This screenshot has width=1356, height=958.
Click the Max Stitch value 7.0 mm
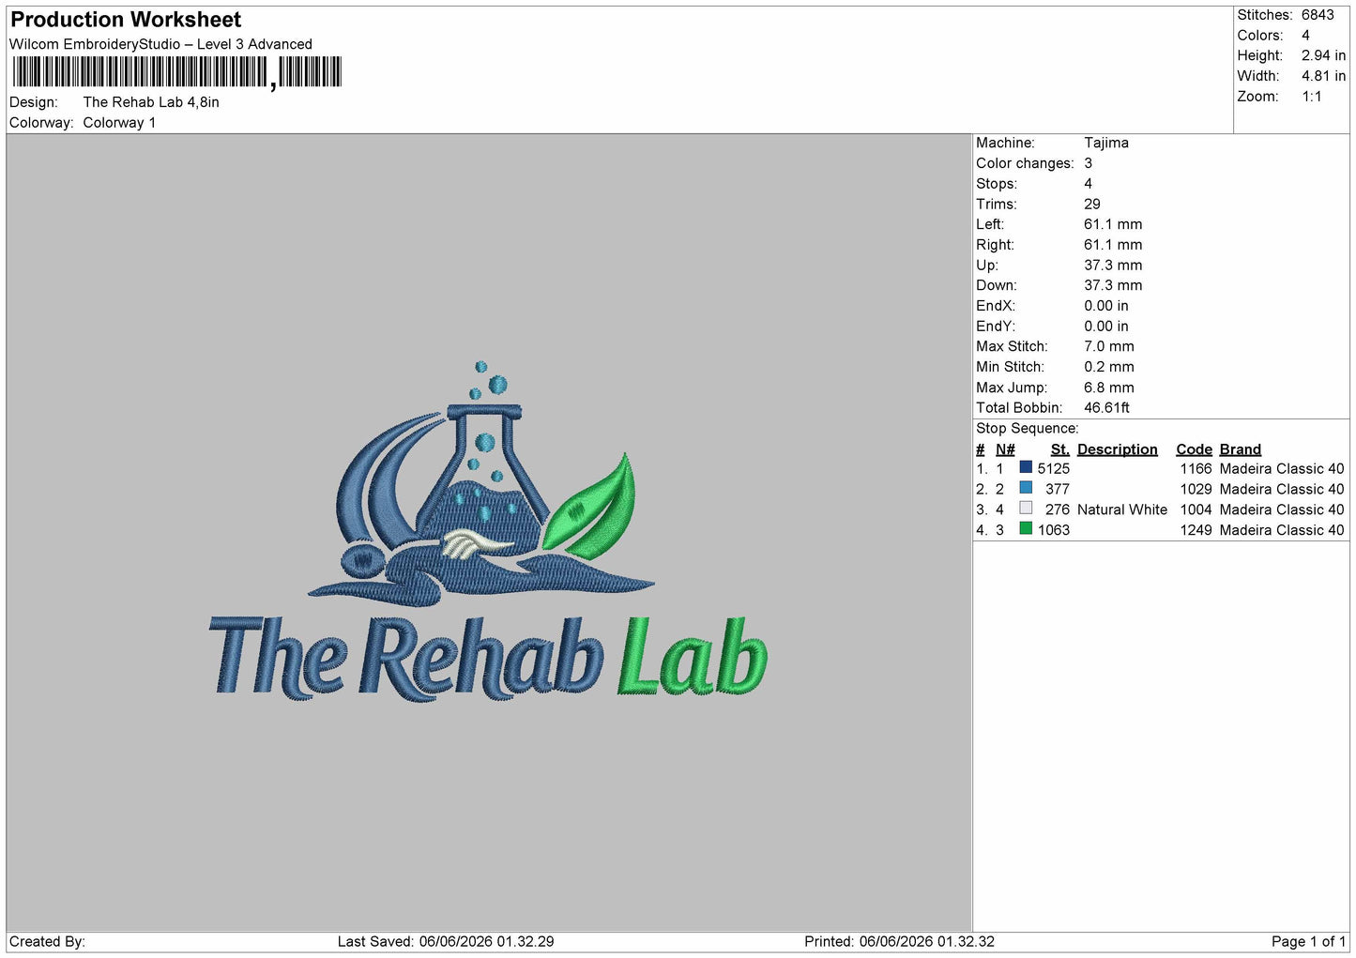coord(1109,346)
